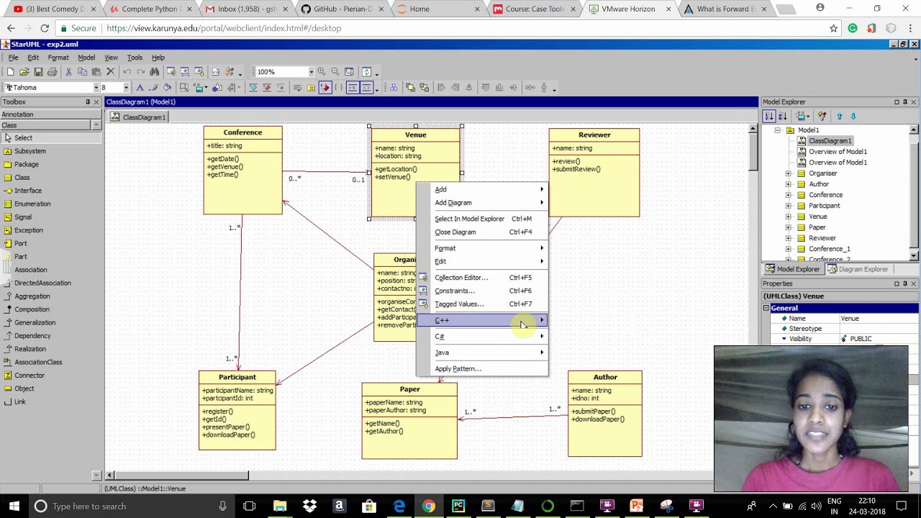The width and height of the screenshot is (921, 518).
Task: Click the Fill Color bucket icon
Action: tap(167, 88)
